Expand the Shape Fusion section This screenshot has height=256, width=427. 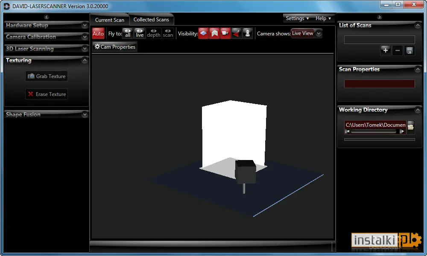pos(85,114)
